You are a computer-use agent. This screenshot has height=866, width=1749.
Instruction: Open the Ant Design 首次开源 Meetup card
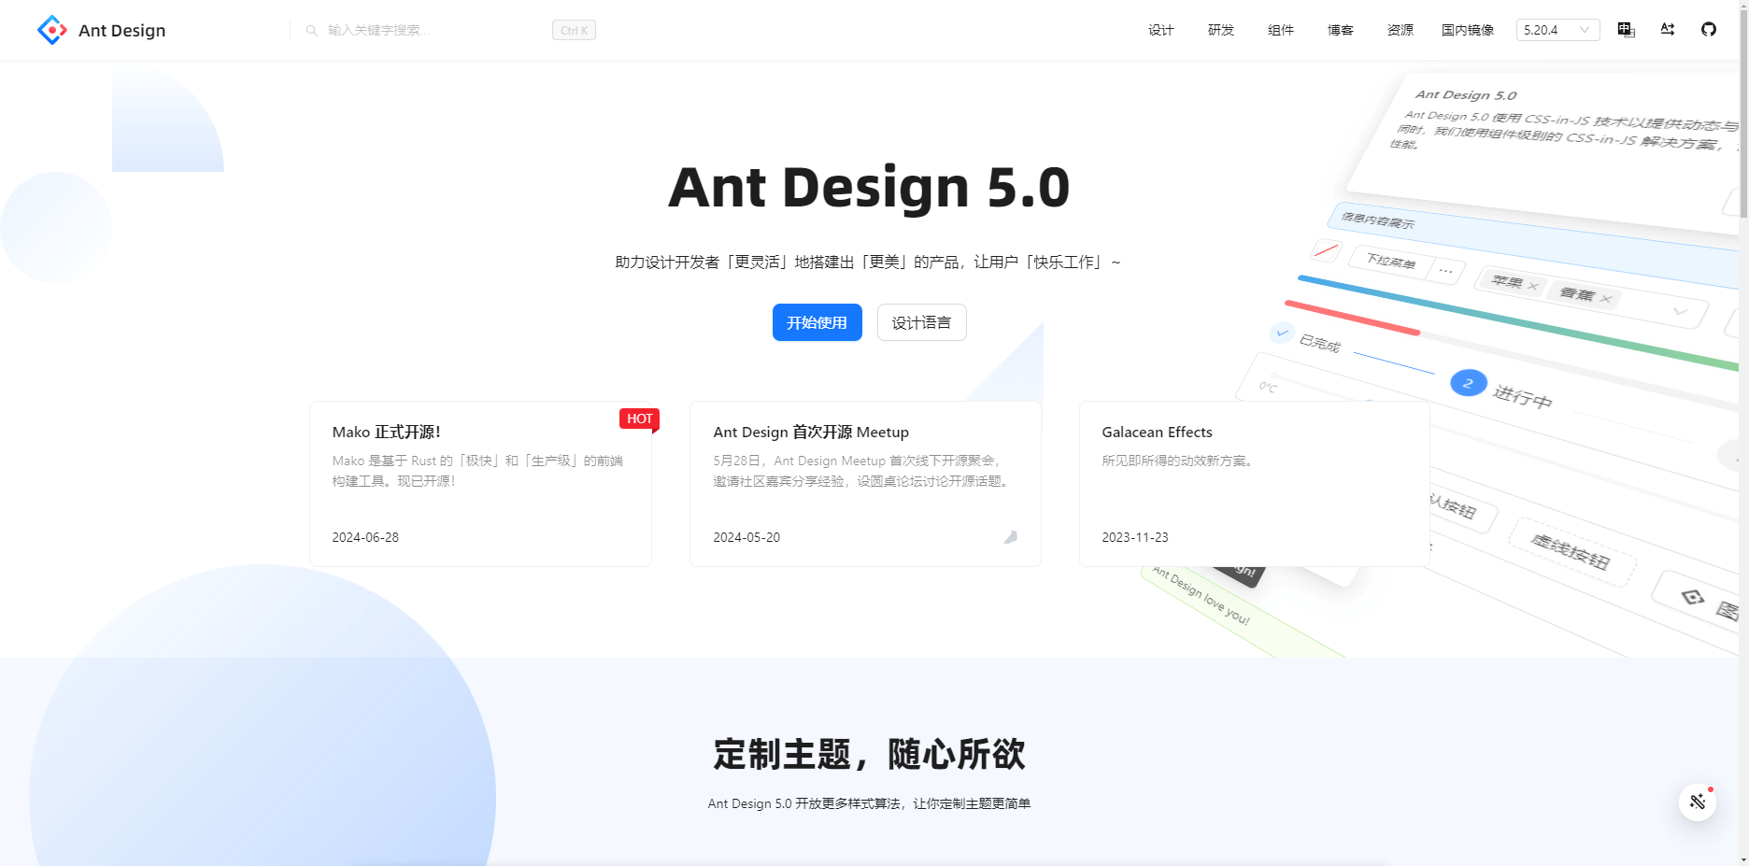pyautogui.click(x=865, y=484)
